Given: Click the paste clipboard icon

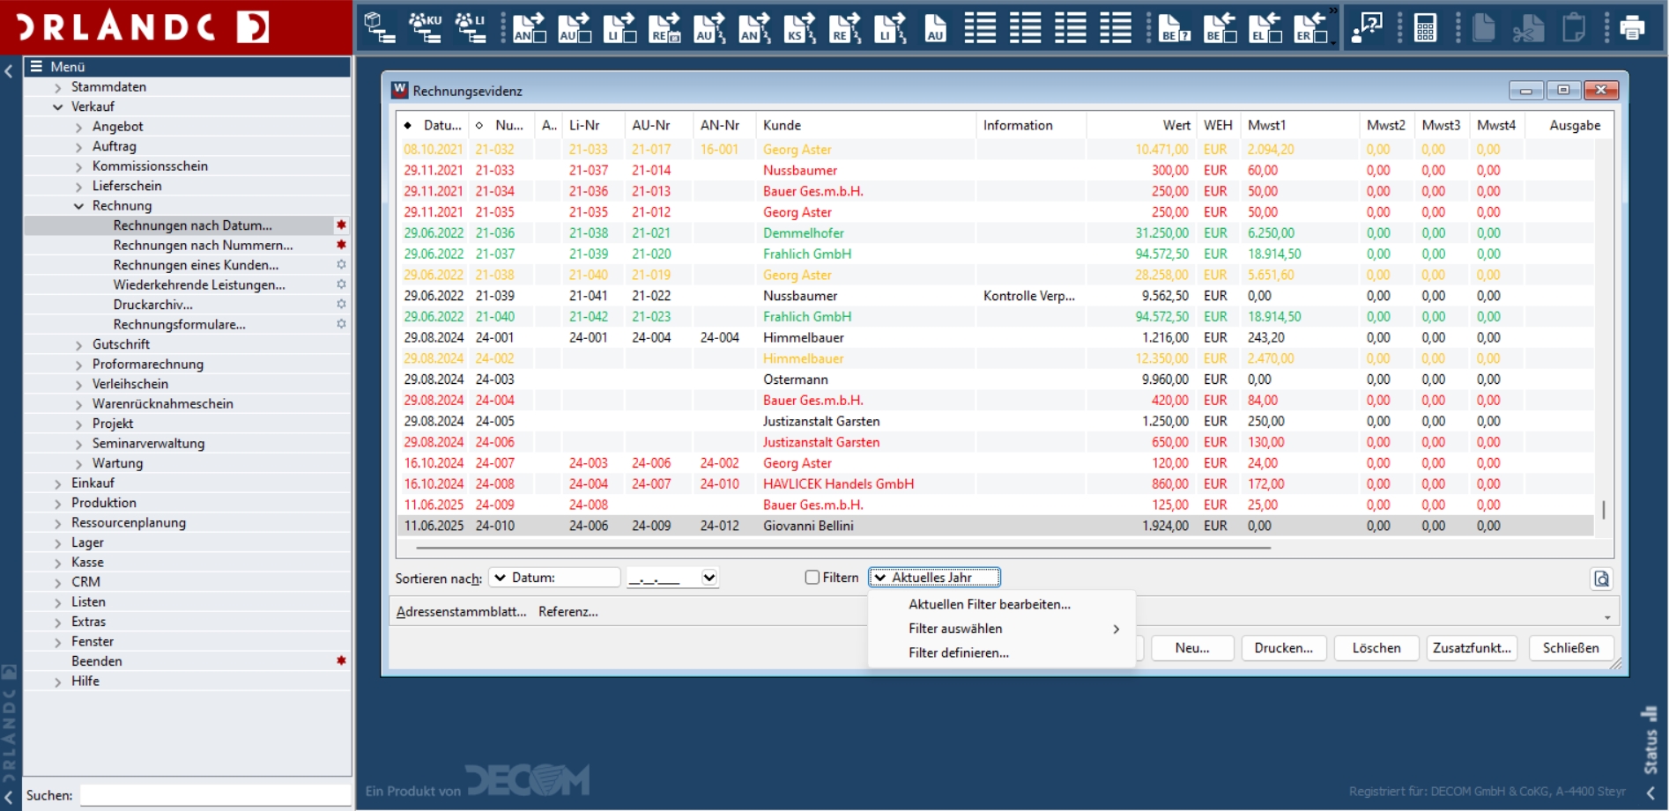Looking at the screenshot, I should tap(1574, 27).
